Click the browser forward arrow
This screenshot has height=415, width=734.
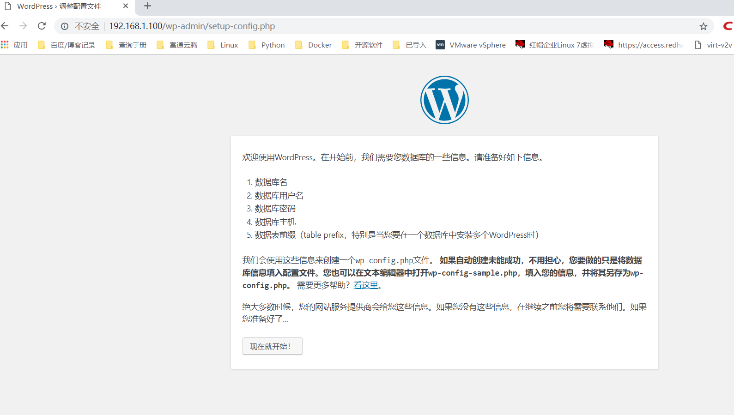(x=23, y=26)
